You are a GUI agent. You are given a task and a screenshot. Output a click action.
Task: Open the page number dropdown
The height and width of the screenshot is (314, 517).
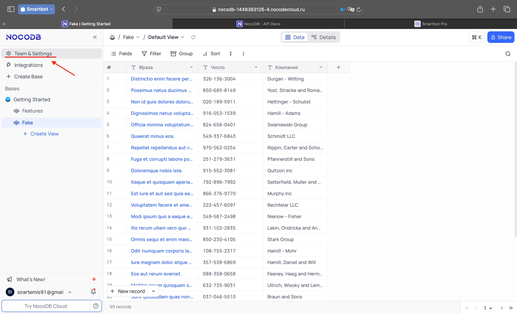(488, 308)
